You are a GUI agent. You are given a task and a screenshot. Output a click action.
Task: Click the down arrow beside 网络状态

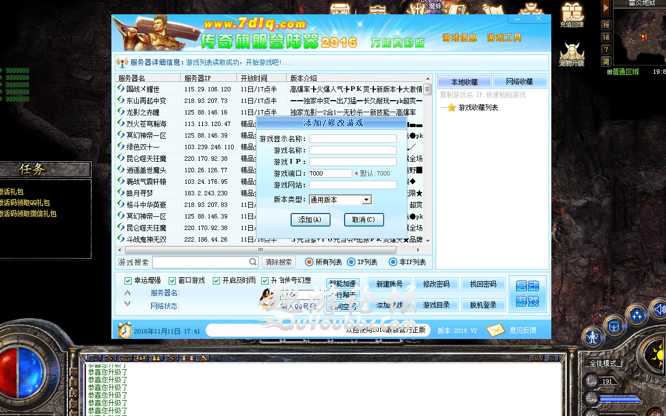(127, 303)
